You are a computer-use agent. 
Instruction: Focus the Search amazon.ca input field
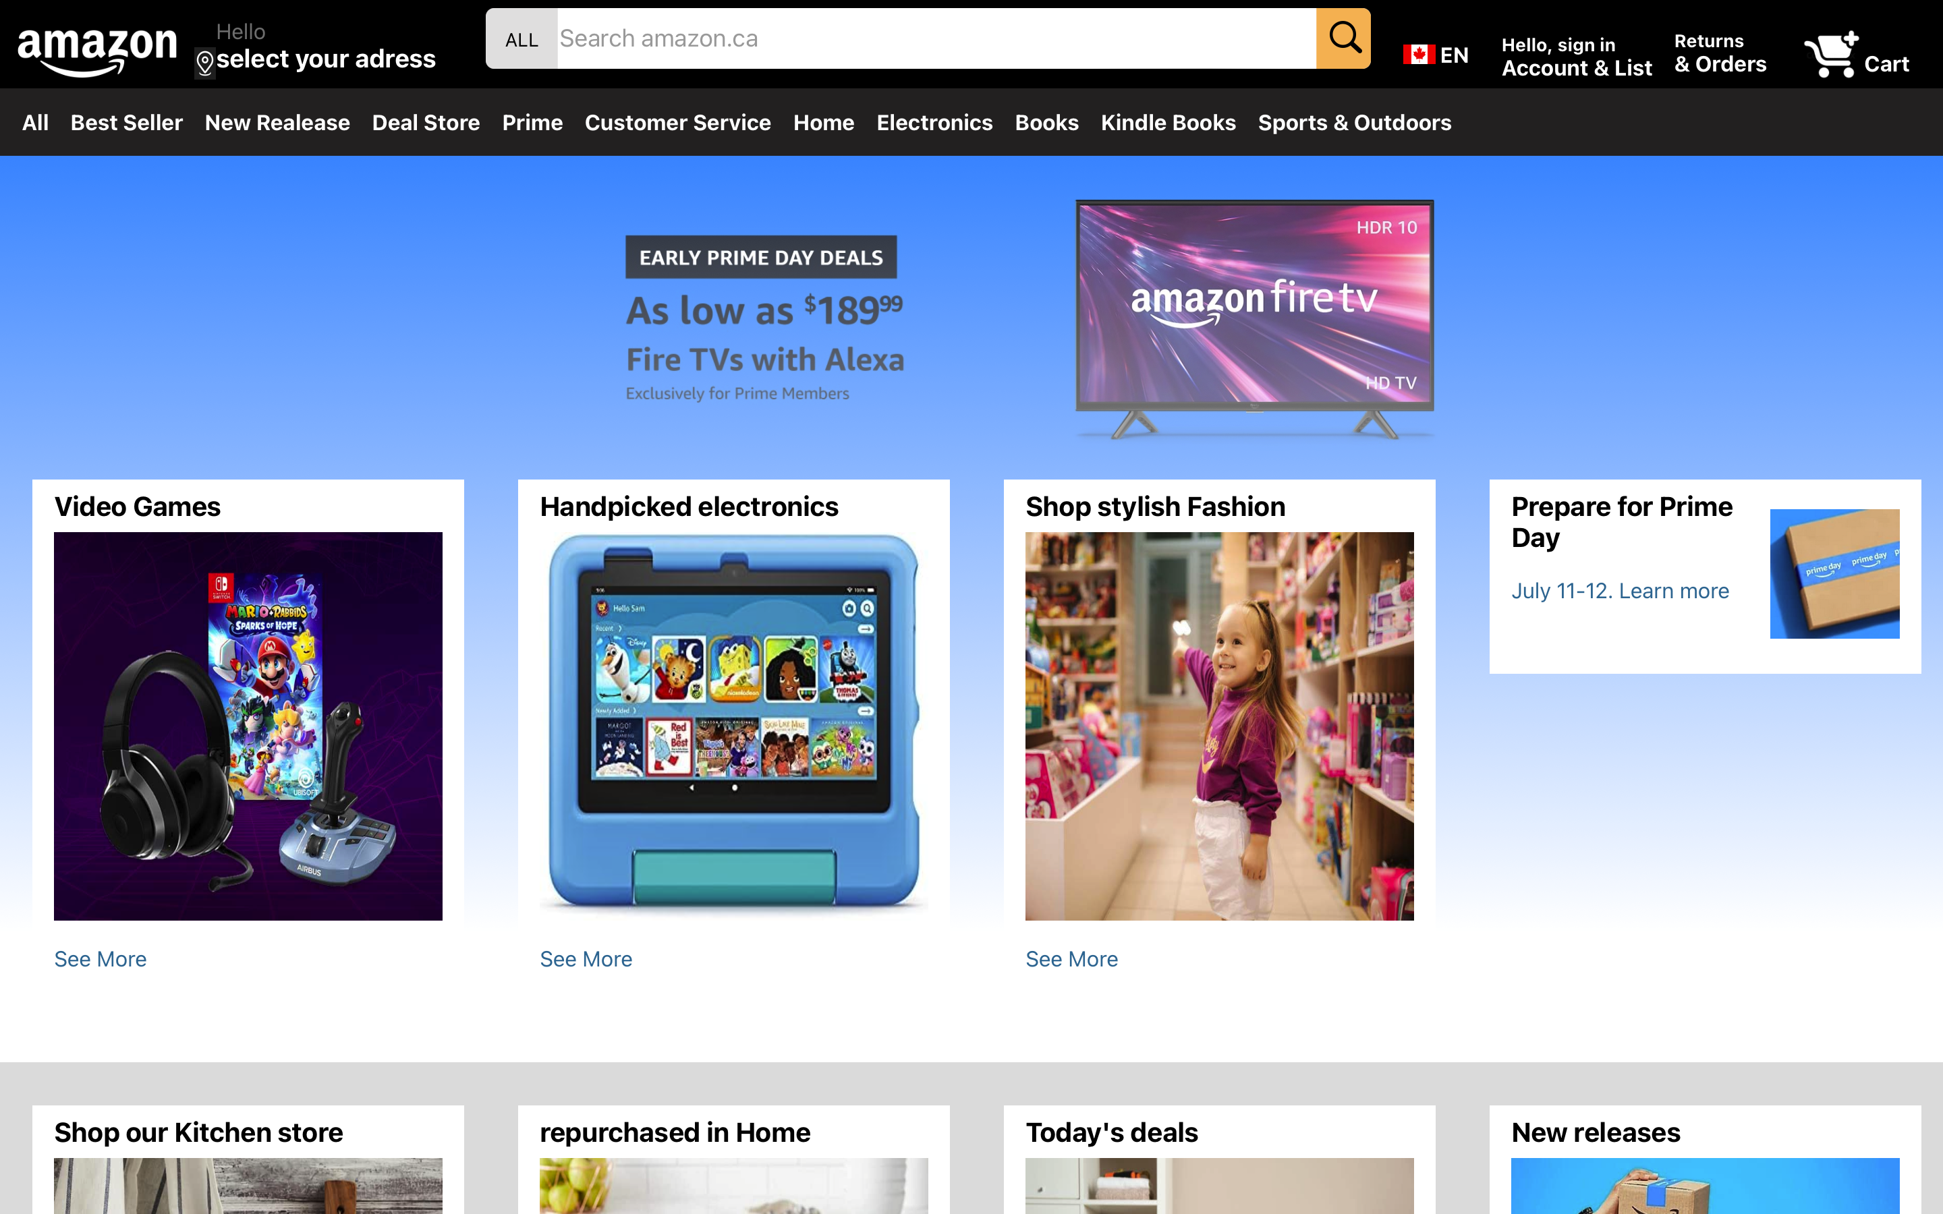coord(936,38)
